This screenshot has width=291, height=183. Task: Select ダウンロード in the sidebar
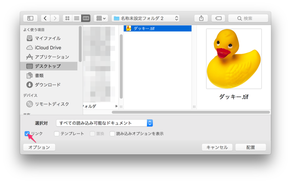click(48, 85)
